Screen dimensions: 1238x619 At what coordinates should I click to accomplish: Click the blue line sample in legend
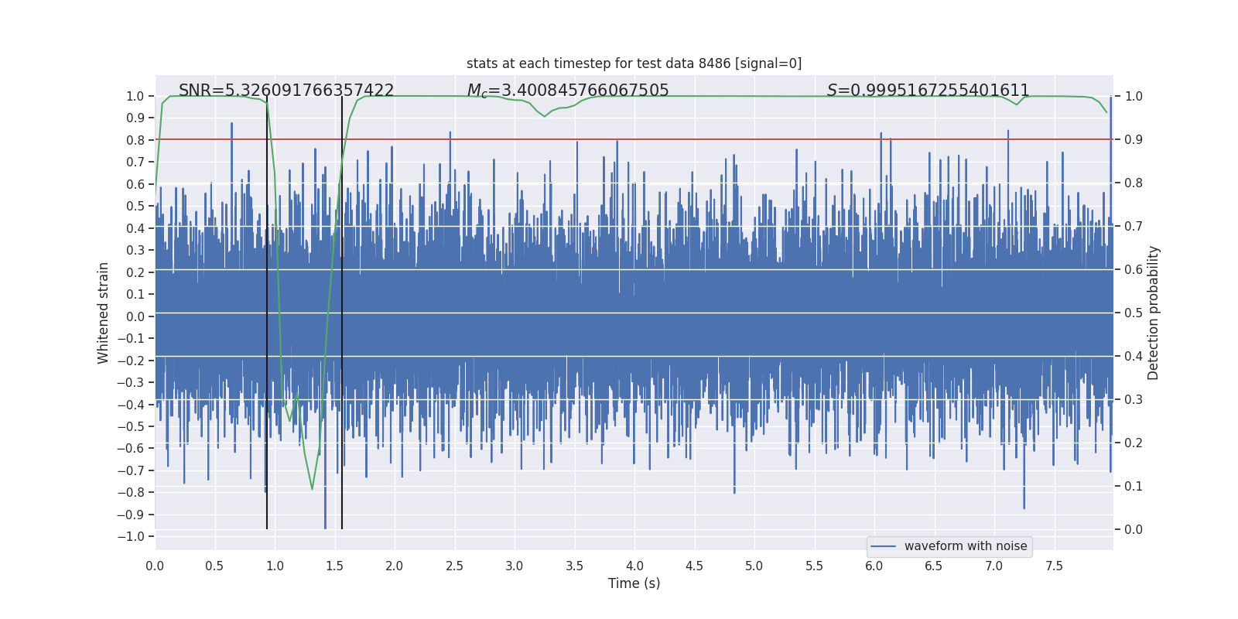click(884, 546)
